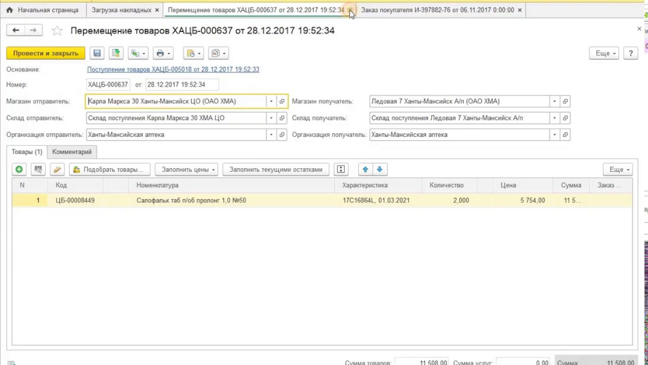648x365 pixels.
Task: Click Подобрать товары button
Action: (110, 169)
